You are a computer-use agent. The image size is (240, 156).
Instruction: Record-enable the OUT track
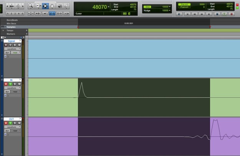(6, 123)
